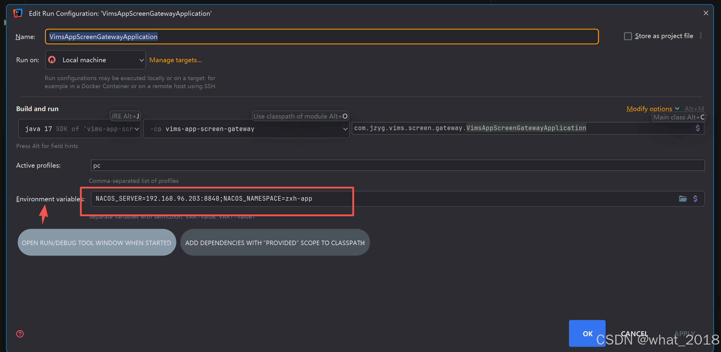Click macro dollar icon in Environment variables
Screen dimensions: 721x352
tap(695, 199)
